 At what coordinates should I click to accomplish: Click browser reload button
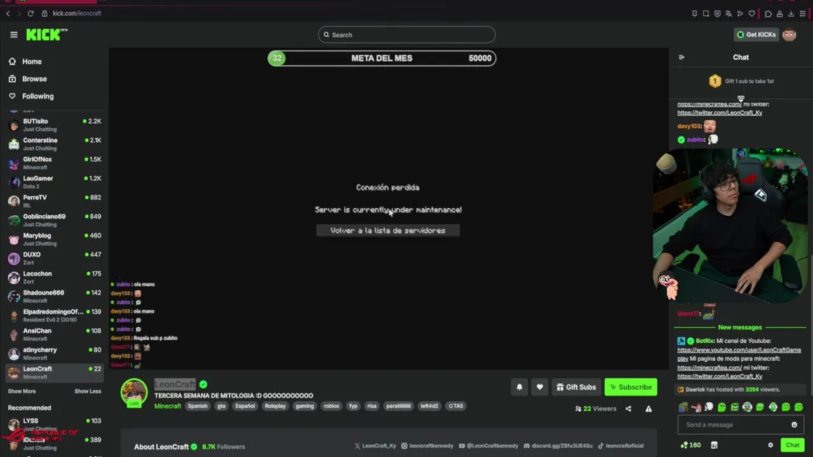click(x=30, y=13)
